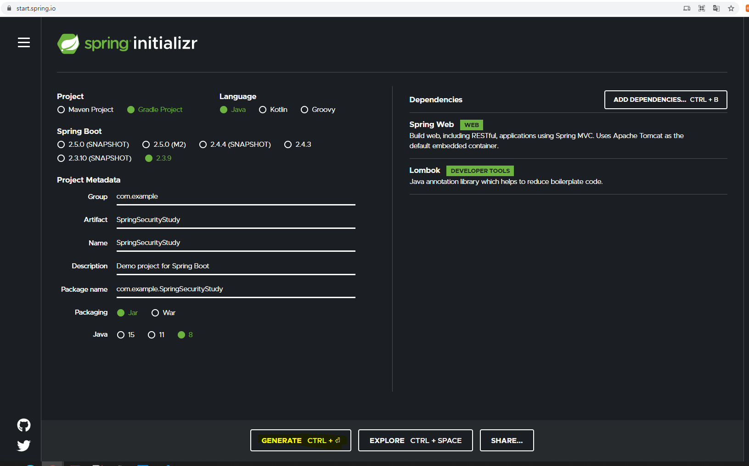Click the Explore button

point(416,440)
